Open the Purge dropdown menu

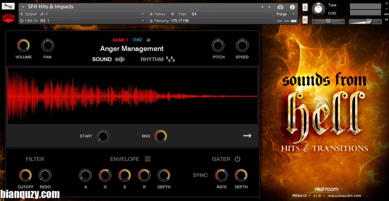click(286, 14)
